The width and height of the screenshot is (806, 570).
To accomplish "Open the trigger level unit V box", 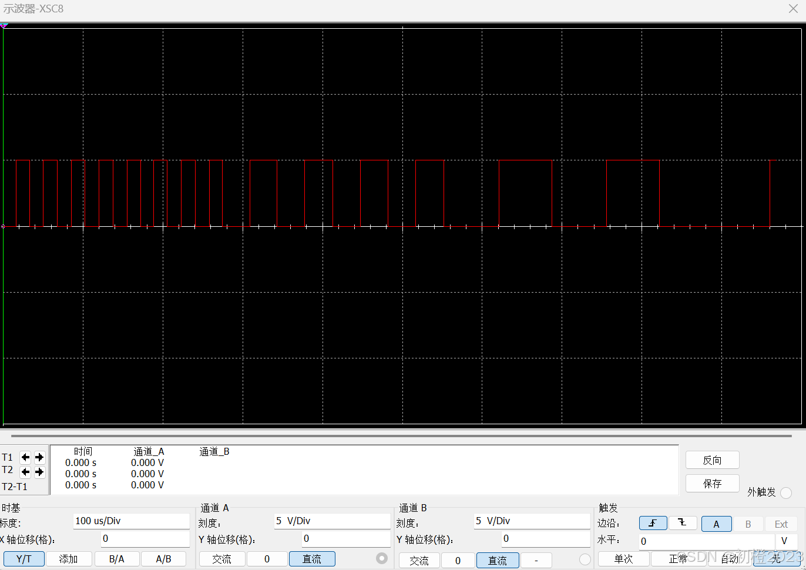I will [x=787, y=541].
